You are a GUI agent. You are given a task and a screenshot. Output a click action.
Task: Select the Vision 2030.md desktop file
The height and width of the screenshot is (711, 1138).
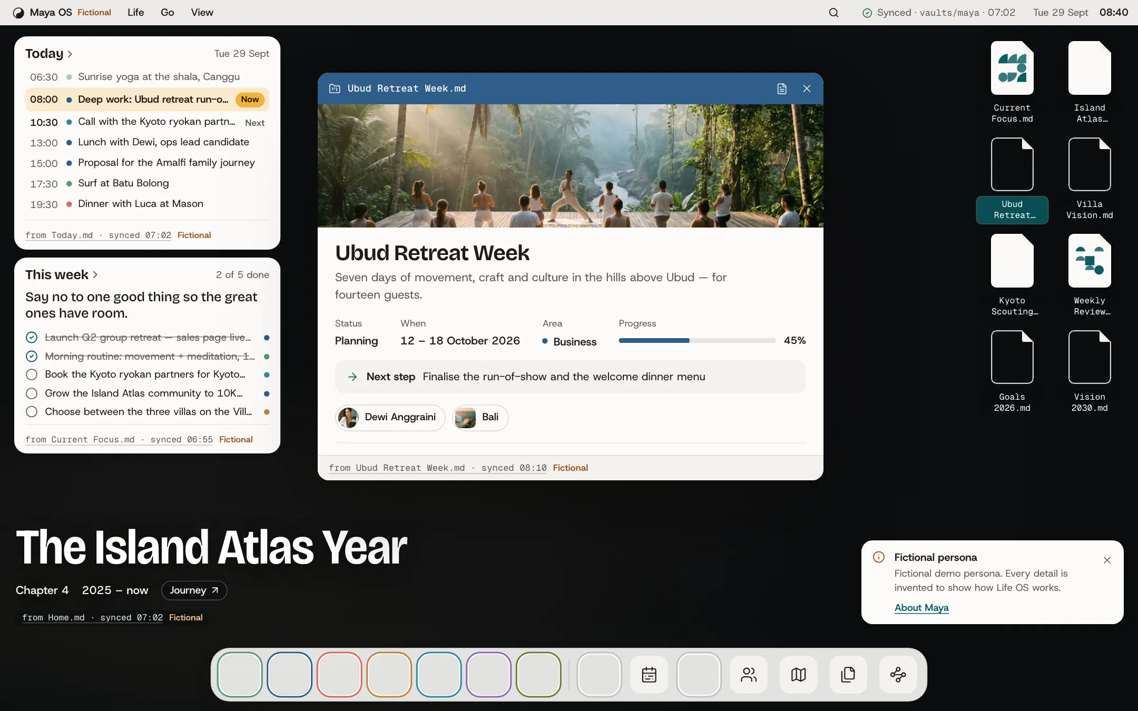tap(1090, 372)
